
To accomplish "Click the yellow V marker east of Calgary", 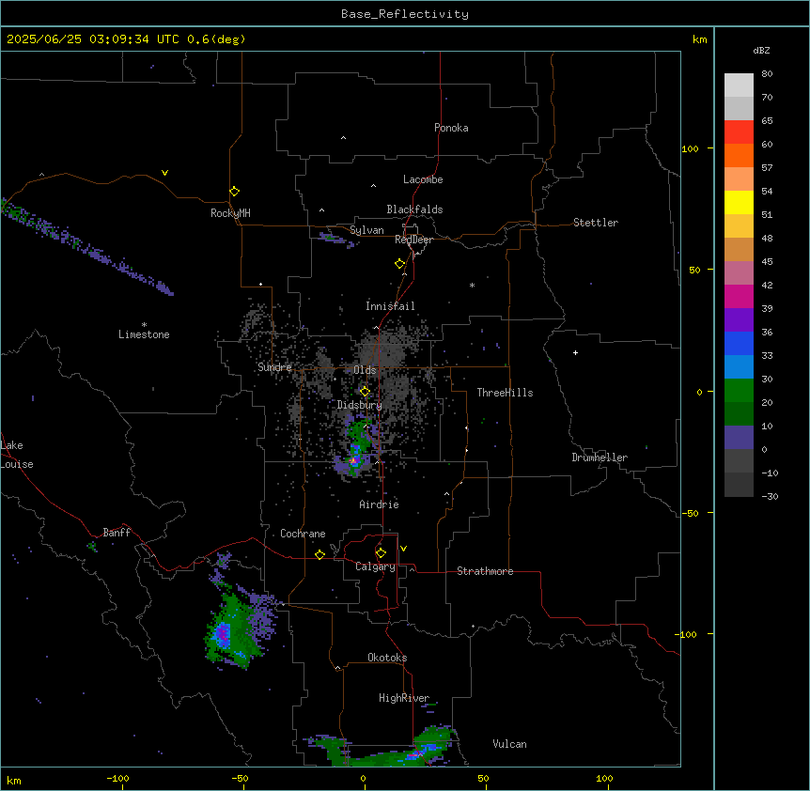I will pyautogui.click(x=403, y=549).
